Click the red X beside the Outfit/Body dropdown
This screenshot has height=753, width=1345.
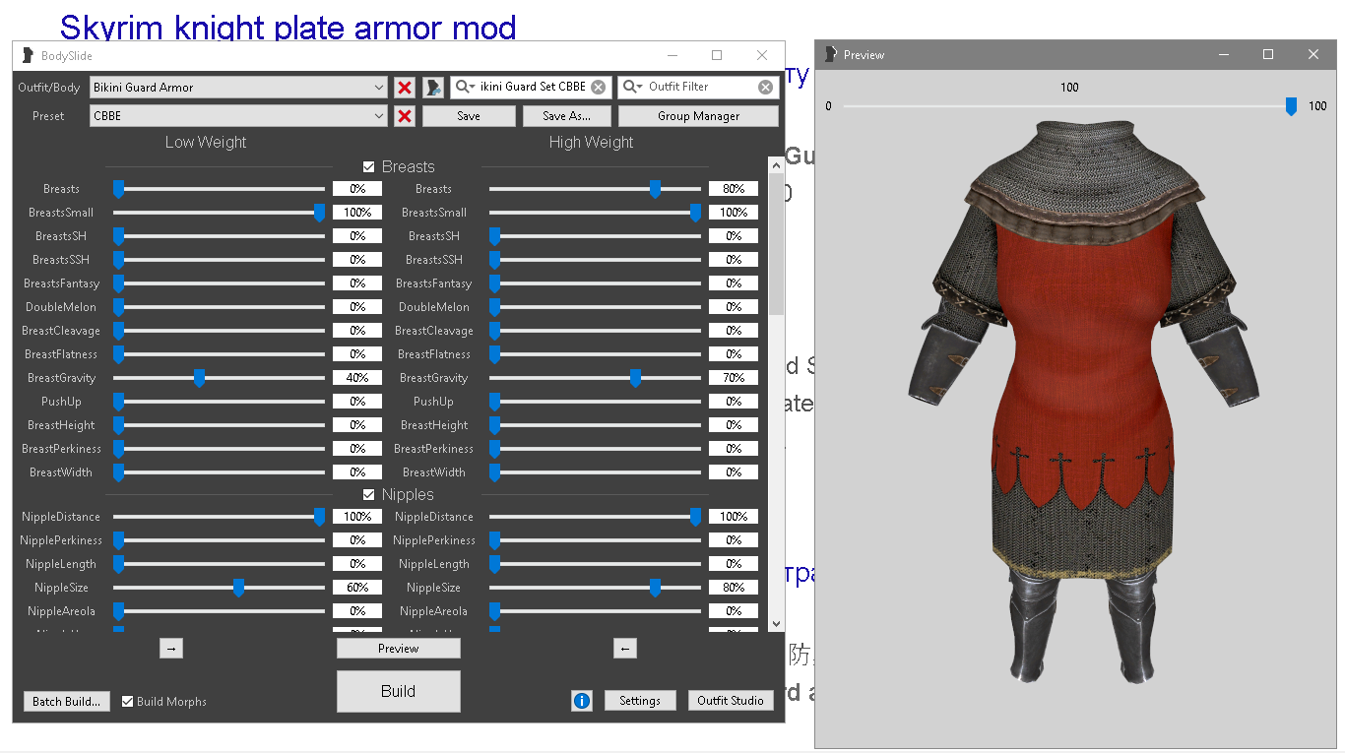(405, 88)
